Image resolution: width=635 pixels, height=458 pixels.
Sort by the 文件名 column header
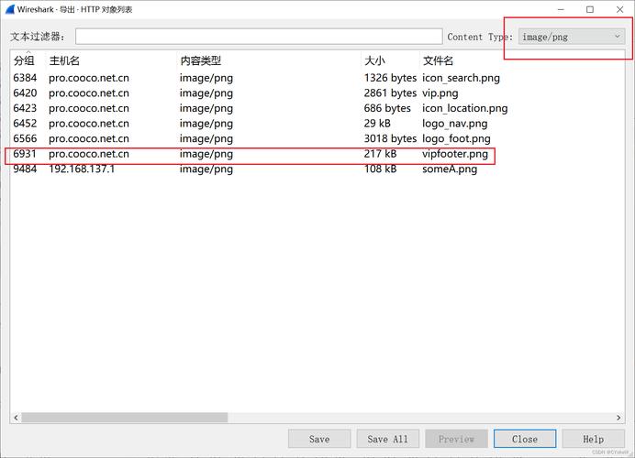coord(438,60)
